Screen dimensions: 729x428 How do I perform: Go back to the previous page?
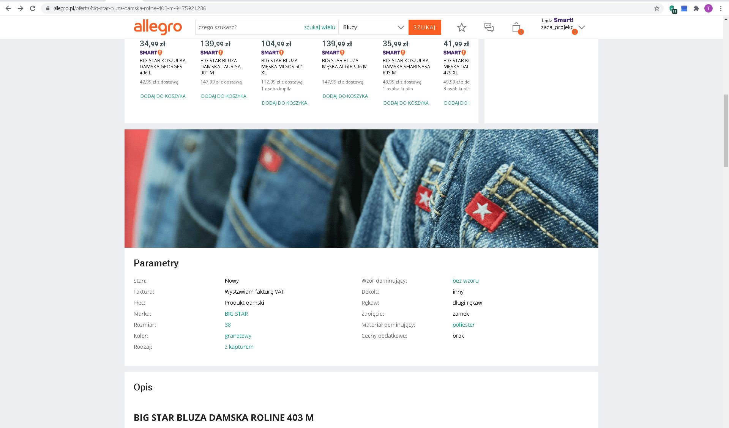(8, 8)
